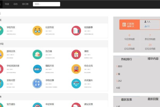This screenshot has height=107, width=160.
Task: Open the 告白墙 hat icon
Action: pos(37,54)
